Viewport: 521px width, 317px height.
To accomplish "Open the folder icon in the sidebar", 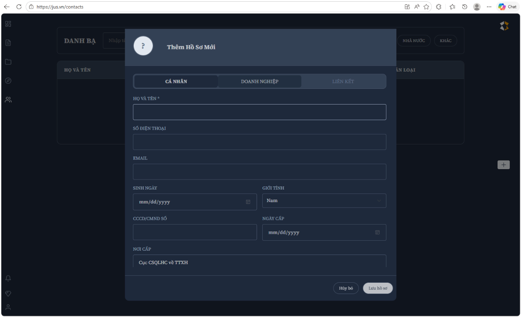I will [x=8, y=62].
